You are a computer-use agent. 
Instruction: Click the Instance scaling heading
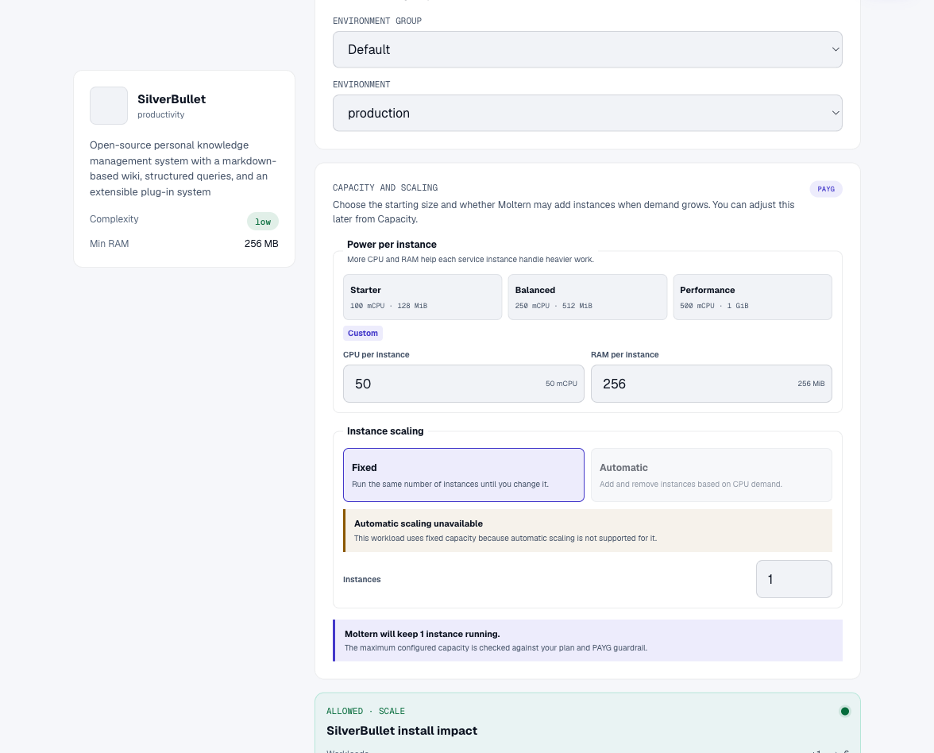click(384, 431)
